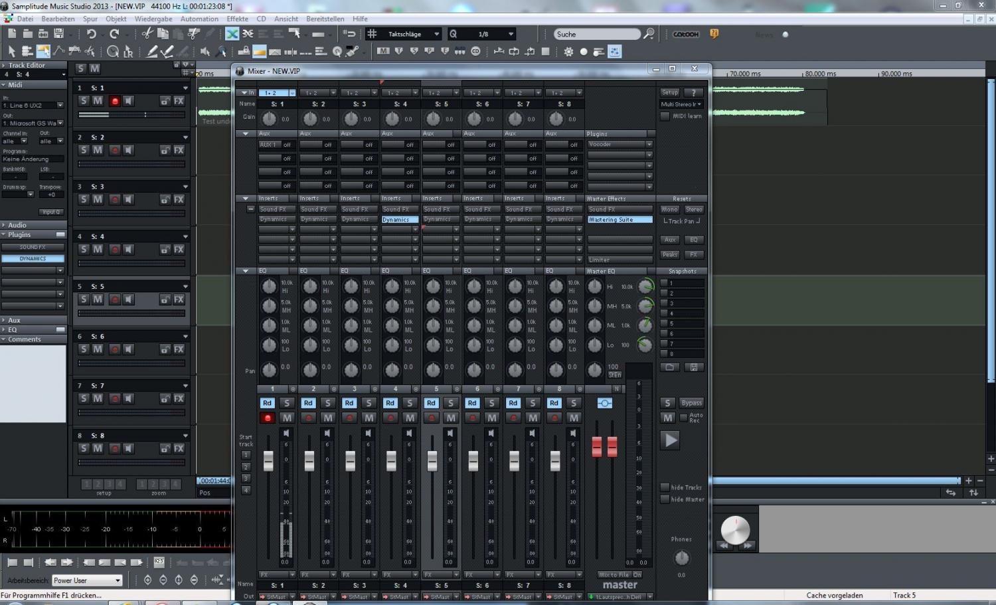The width and height of the screenshot is (996, 605).
Task: Click the lock objects padlock icon
Action: (244, 51)
